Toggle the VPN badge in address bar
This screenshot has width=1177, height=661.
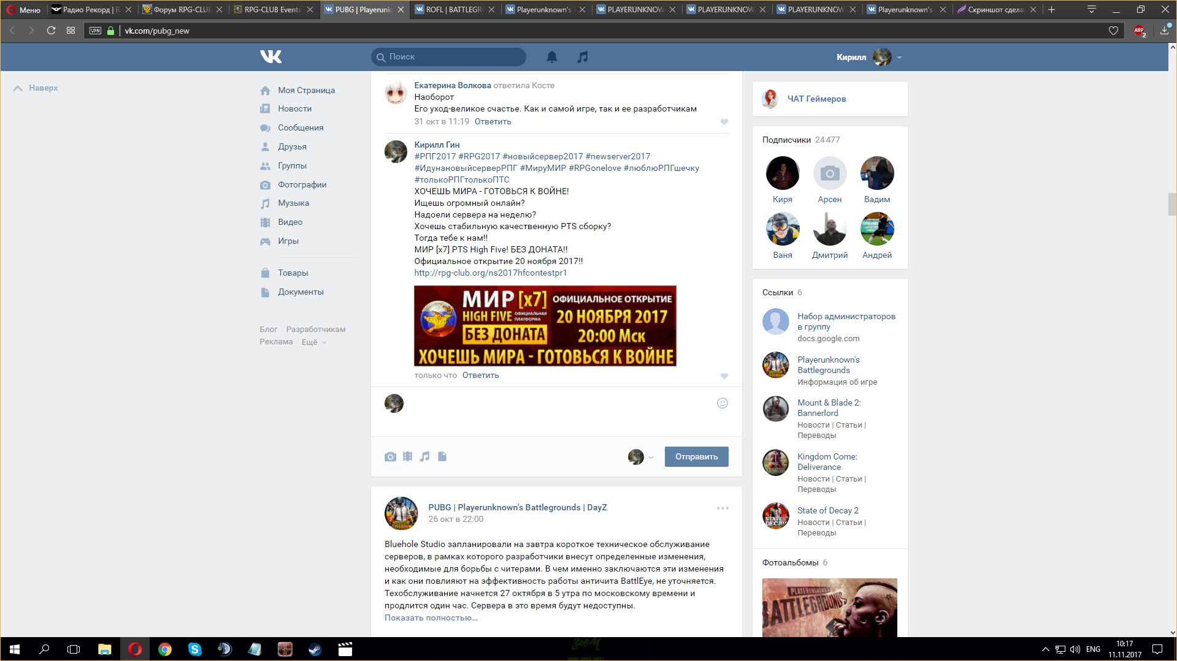(95, 31)
